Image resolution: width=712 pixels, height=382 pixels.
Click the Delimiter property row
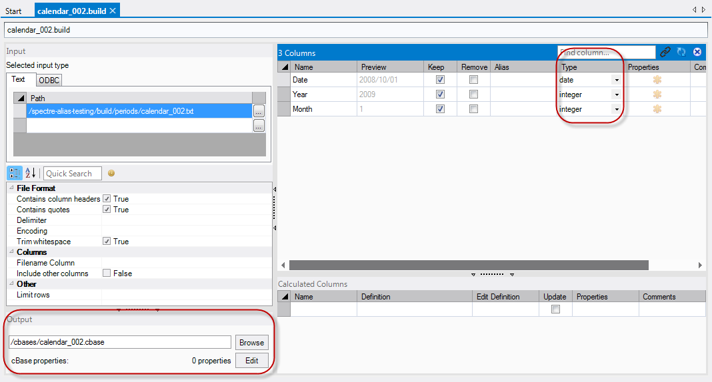coord(139,220)
